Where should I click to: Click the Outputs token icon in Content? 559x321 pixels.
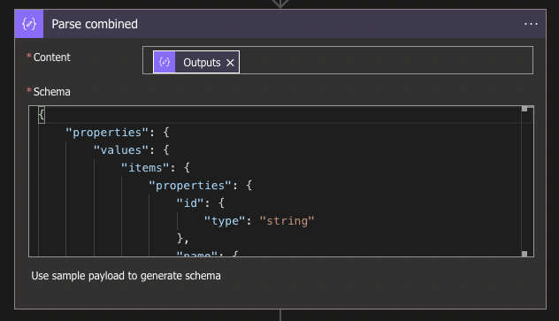pyautogui.click(x=165, y=62)
